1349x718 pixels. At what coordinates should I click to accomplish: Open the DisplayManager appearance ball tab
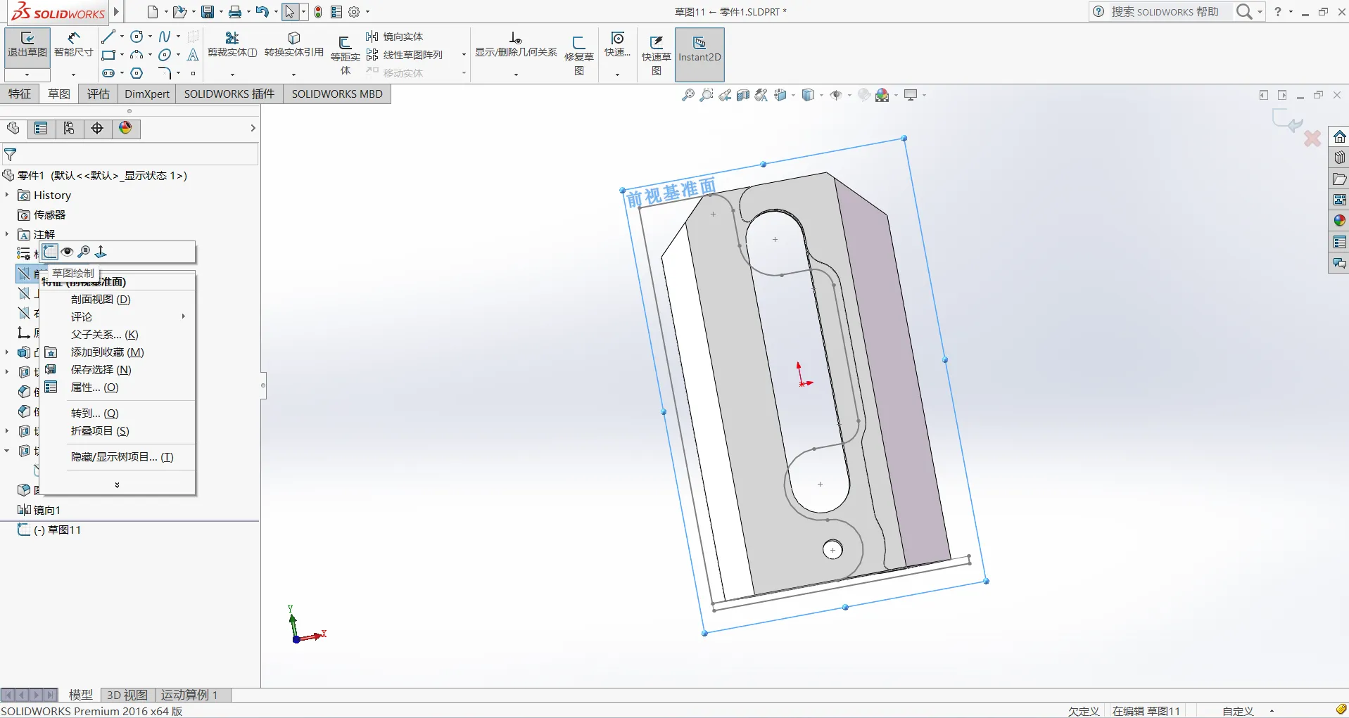point(125,128)
